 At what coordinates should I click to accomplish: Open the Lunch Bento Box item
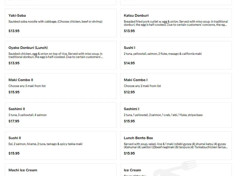coord(176,145)
